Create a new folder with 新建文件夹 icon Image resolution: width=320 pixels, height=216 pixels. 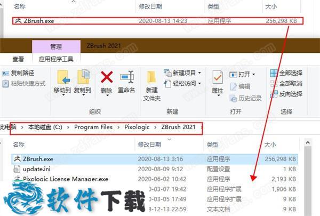coord(151,80)
